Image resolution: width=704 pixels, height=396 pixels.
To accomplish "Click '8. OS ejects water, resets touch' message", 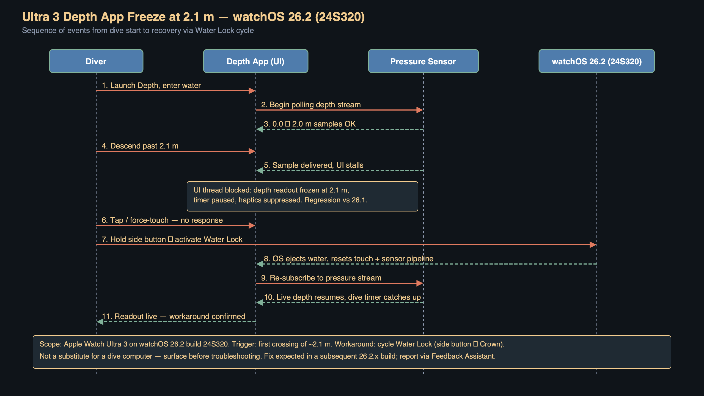I will pos(348,258).
